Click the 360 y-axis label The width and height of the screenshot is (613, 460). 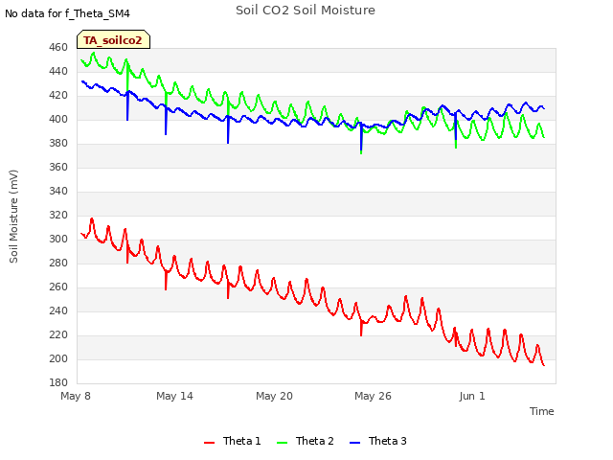coord(58,167)
